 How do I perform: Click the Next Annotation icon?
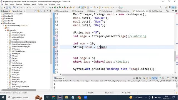[95, 7]
